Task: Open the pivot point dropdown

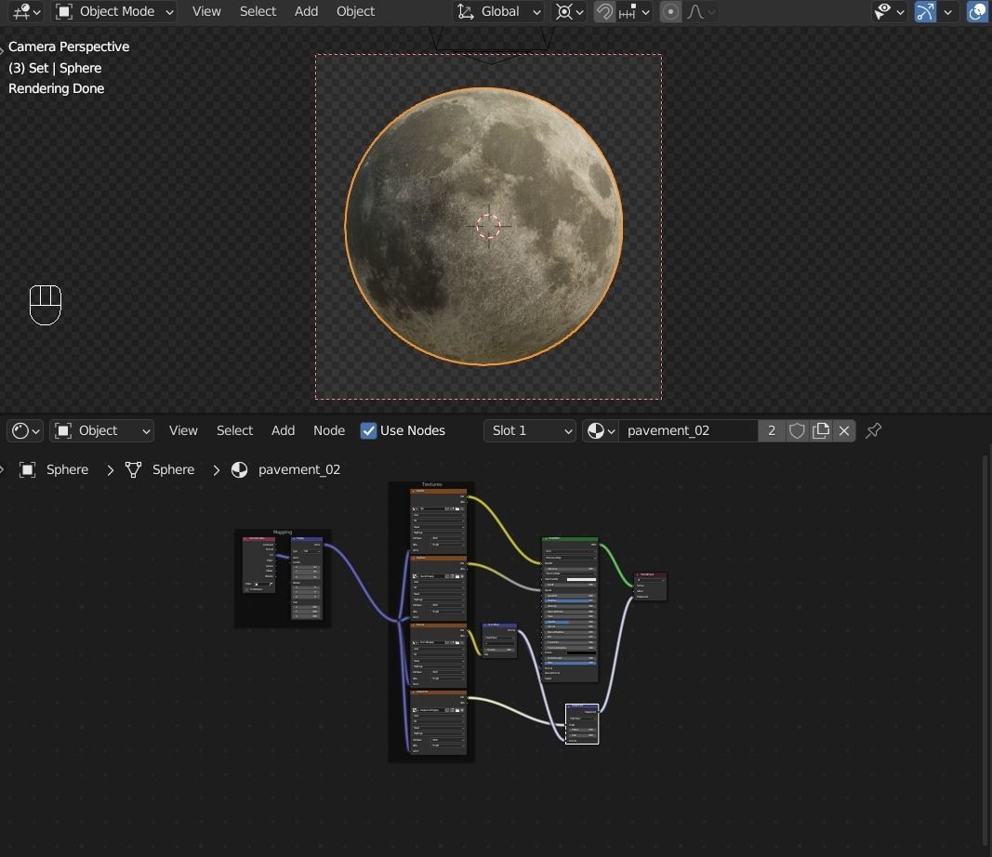Action: tap(569, 11)
